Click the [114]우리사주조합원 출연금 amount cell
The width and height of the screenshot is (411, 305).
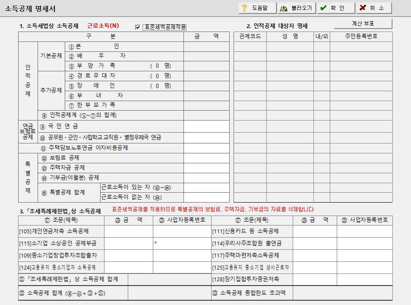tap(315, 243)
